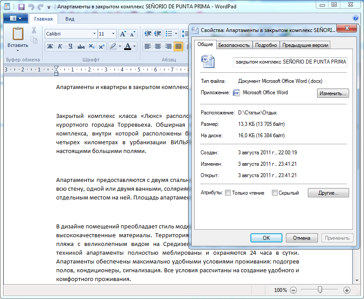Open the 'Вид' ribbon tab
Image resolution: width=364 pixels, height=299 pixels.
click(x=70, y=19)
